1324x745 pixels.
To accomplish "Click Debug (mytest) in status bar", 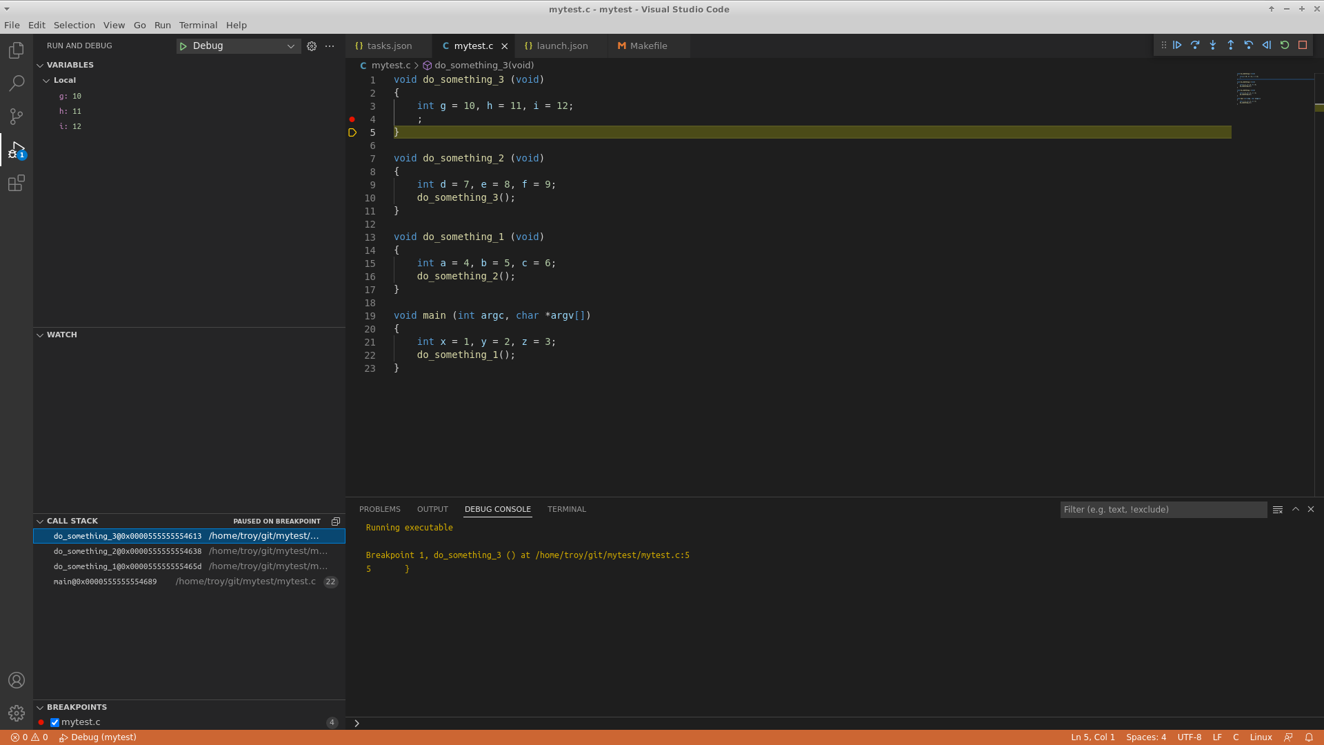I will [98, 737].
